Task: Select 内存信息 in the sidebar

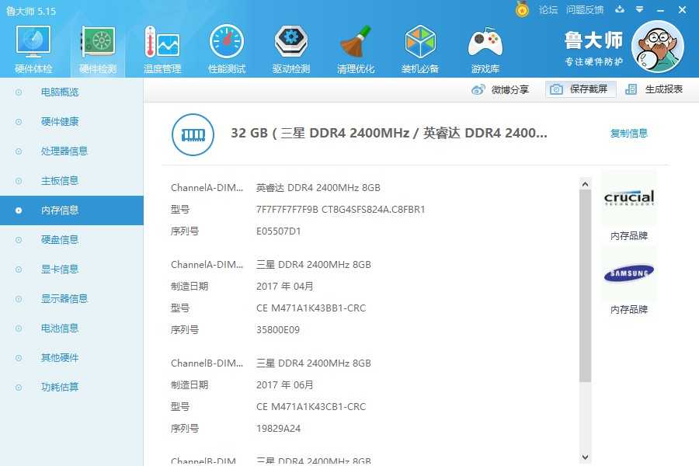Action: coord(71,210)
